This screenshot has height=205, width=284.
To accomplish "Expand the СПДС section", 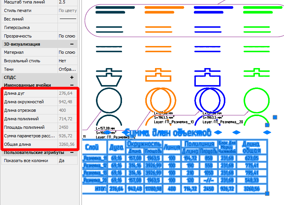I will (x=72, y=77).
